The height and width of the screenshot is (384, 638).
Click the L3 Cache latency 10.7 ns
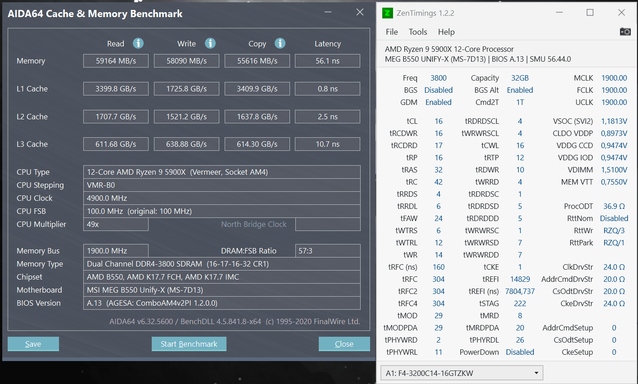[327, 144]
